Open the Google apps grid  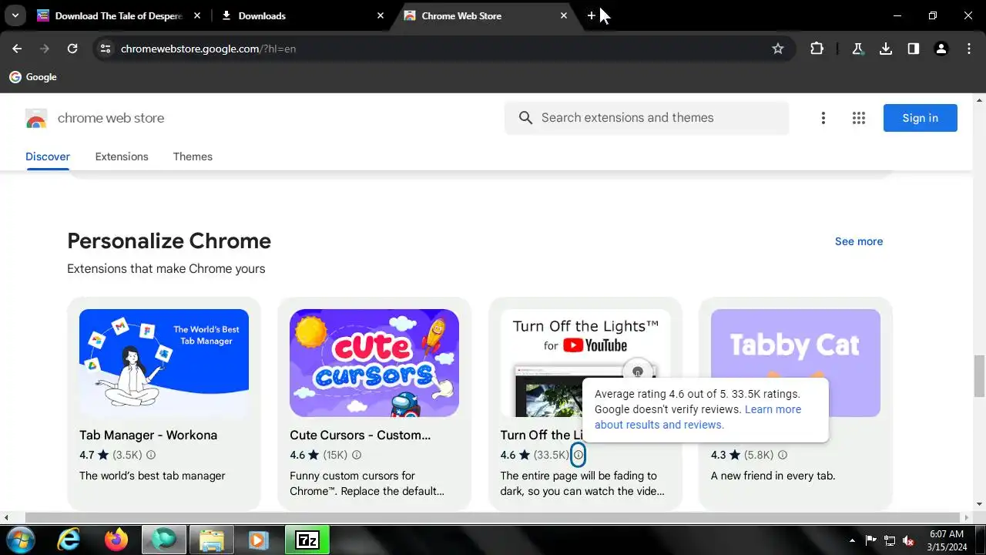(x=859, y=118)
